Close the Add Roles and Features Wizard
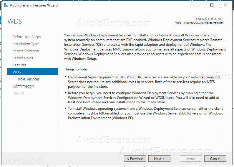Image resolution: width=234 pixels, height=167 pixels. click(225, 5)
